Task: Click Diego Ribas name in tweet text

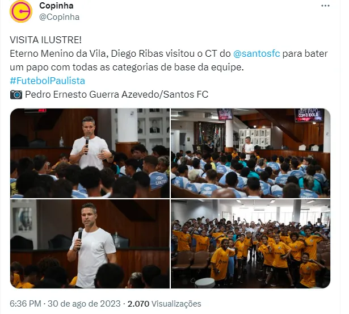Action: (137, 54)
